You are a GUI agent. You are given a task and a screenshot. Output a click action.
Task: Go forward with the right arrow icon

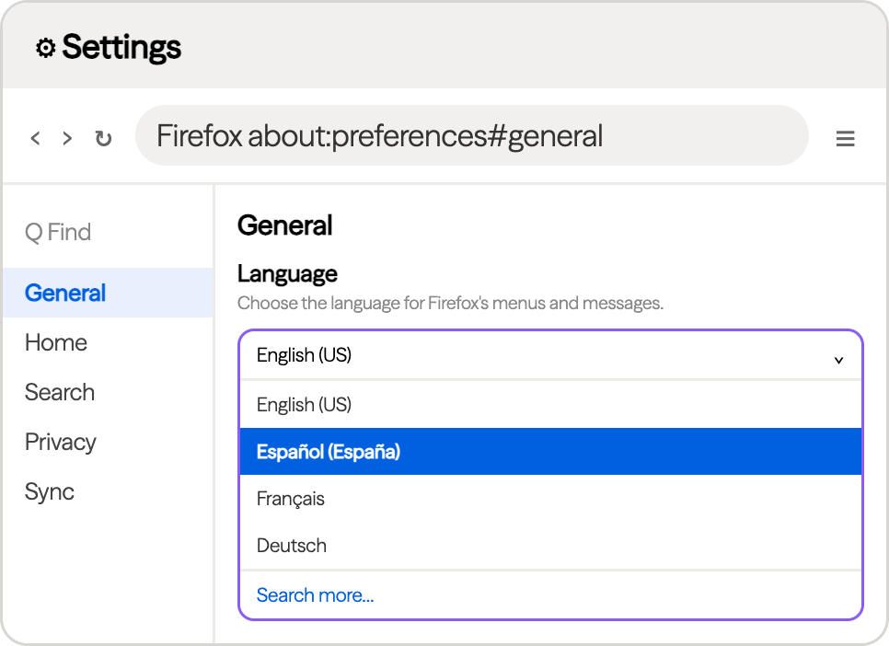tap(67, 138)
